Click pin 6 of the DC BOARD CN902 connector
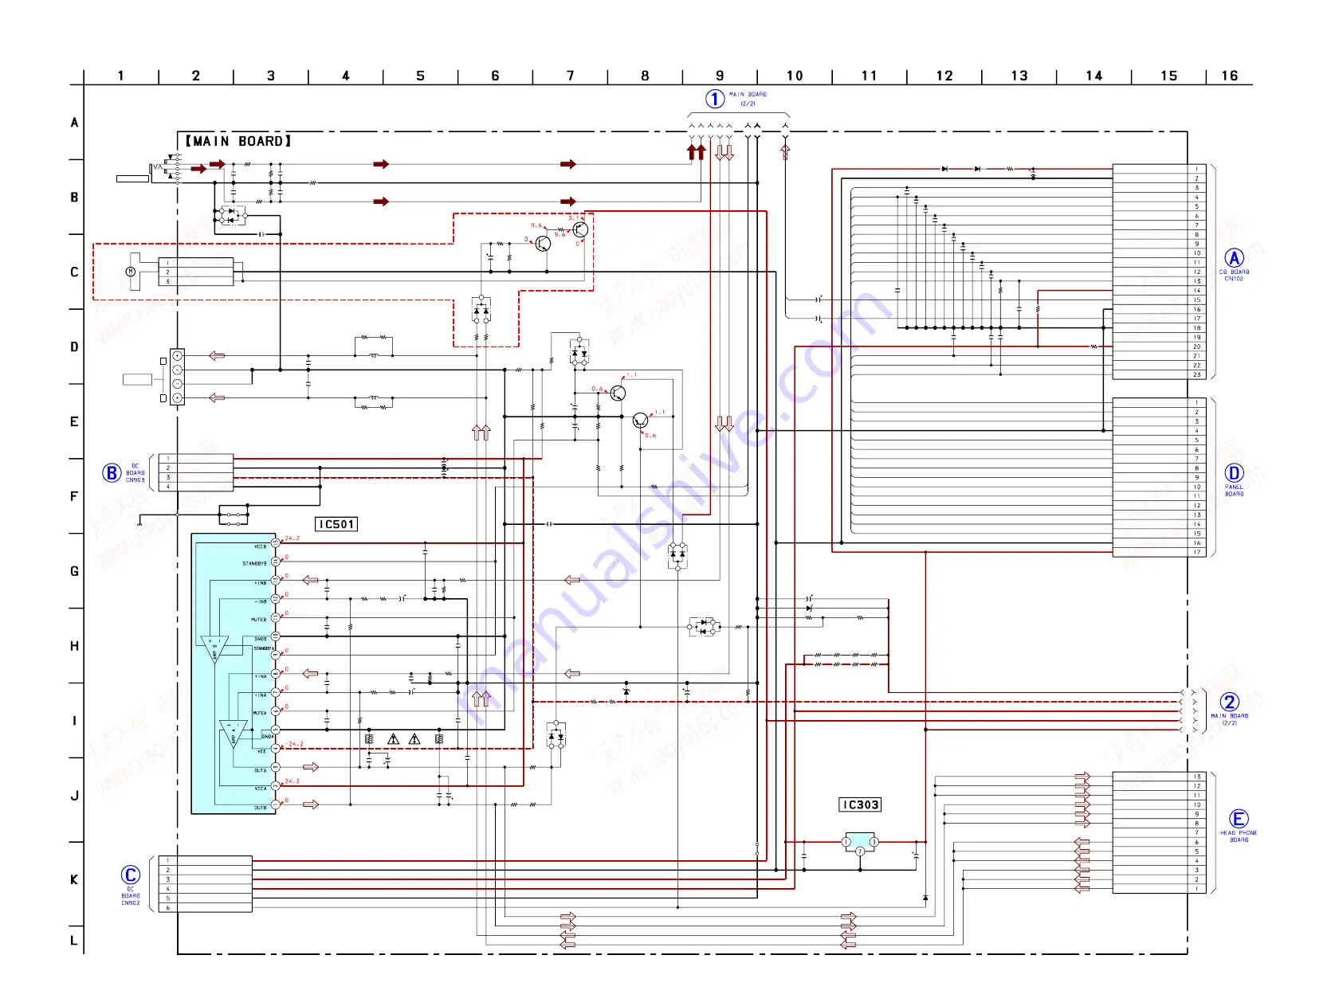The width and height of the screenshot is (1339, 1006). 168,907
